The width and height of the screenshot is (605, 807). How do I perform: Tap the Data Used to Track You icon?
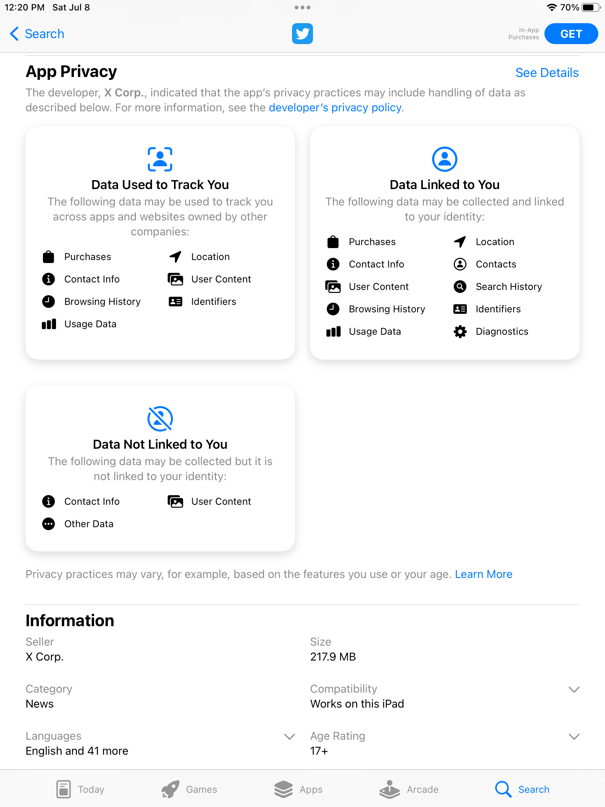coord(160,159)
